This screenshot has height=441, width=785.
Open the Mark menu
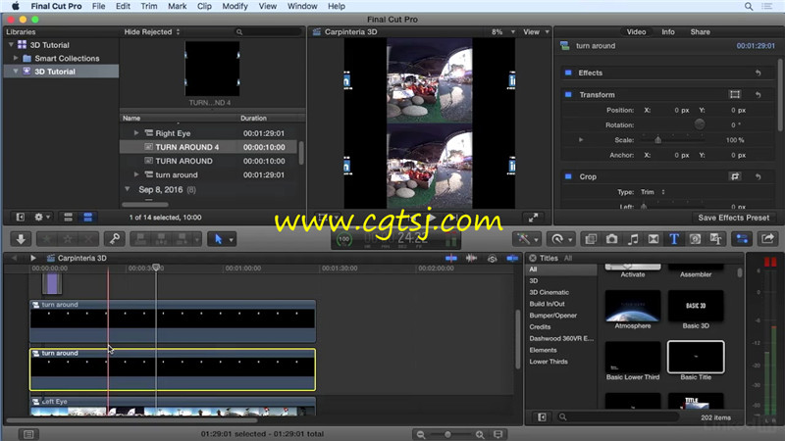(177, 6)
